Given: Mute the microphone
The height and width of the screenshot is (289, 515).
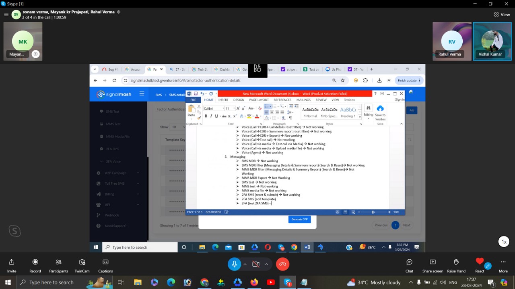Looking at the screenshot, I should (x=234, y=264).
